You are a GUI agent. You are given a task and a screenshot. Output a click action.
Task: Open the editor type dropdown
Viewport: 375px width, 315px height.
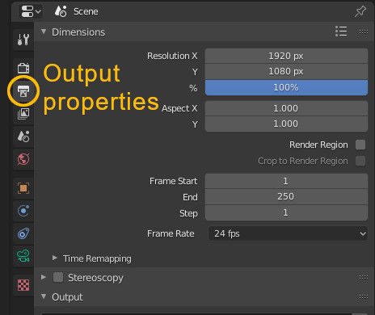tap(31, 11)
